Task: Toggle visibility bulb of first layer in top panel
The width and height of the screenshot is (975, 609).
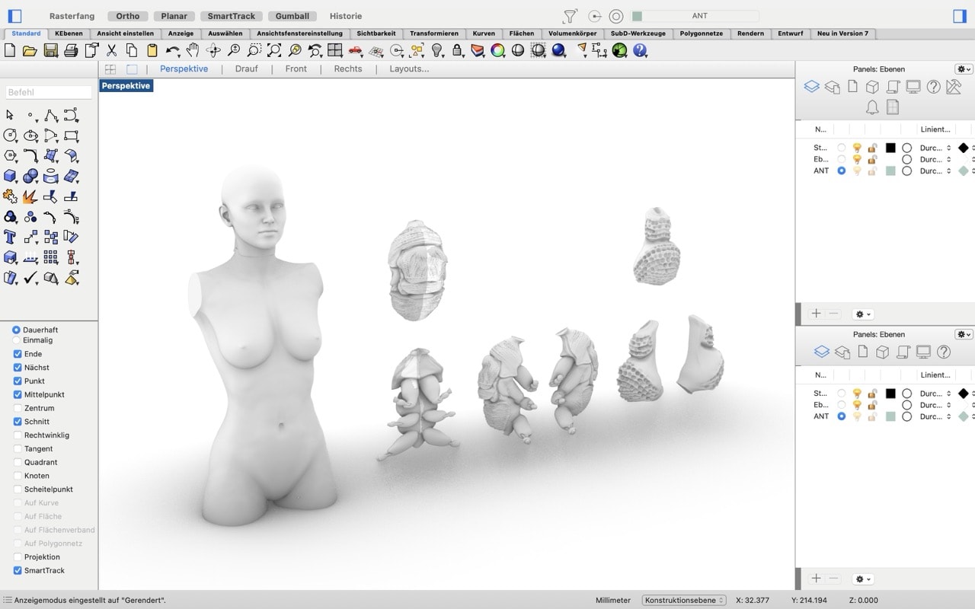Action: pyautogui.click(x=857, y=148)
